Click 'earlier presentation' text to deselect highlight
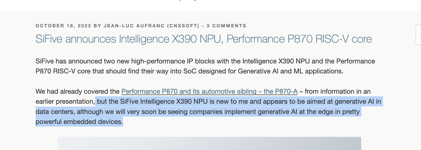This screenshot has height=150, width=421. 65,102
